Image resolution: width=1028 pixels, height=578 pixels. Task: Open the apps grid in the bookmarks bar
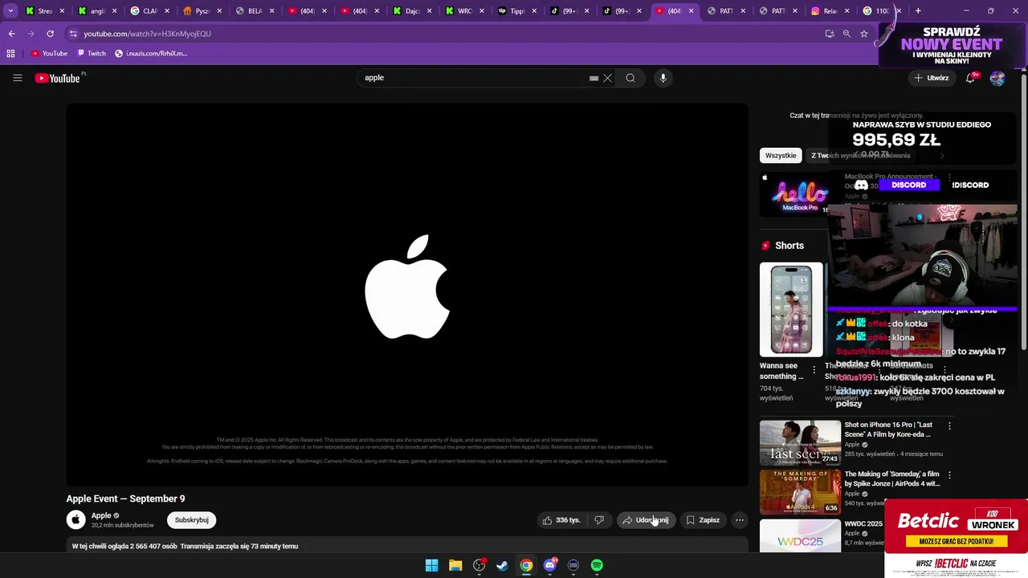(x=10, y=53)
